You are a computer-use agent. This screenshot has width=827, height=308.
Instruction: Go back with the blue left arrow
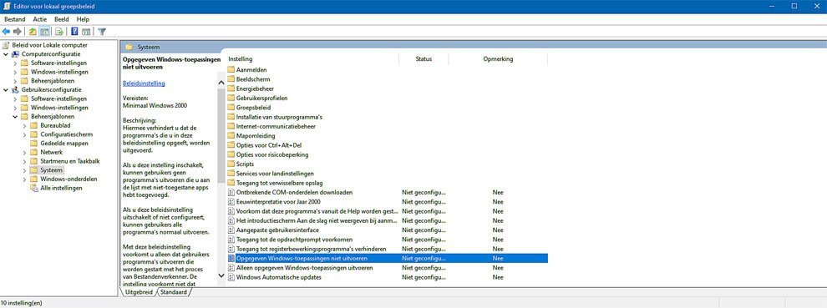pos(7,32)
